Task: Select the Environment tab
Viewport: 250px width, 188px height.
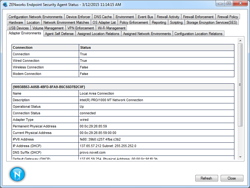Action: pos(125,17)
